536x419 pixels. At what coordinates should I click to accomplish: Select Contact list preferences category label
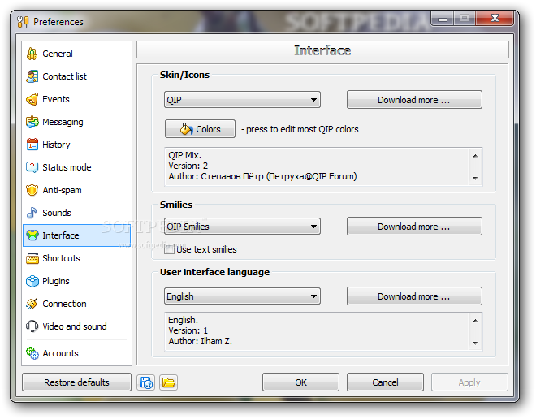[x=65, y=76]
